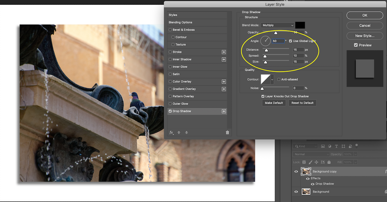The image size is (387, 202).
Task: Filter layers by shape layer icon
Action: (x=343, y=146)
